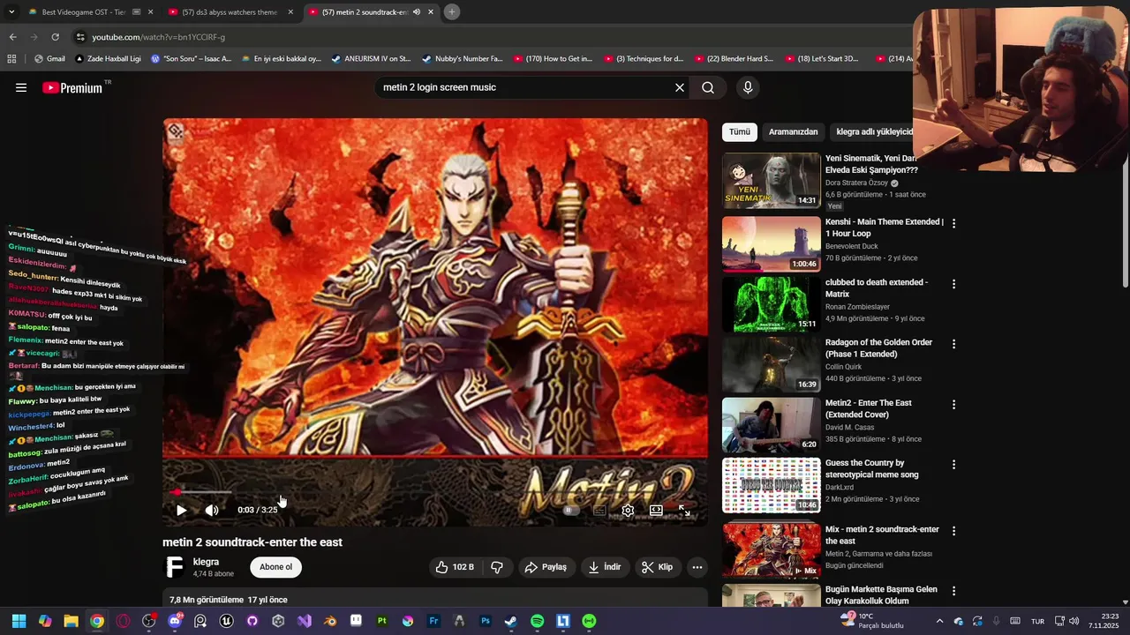Share the video via Paylaş
1130x635 pixels.
[546, 567]
